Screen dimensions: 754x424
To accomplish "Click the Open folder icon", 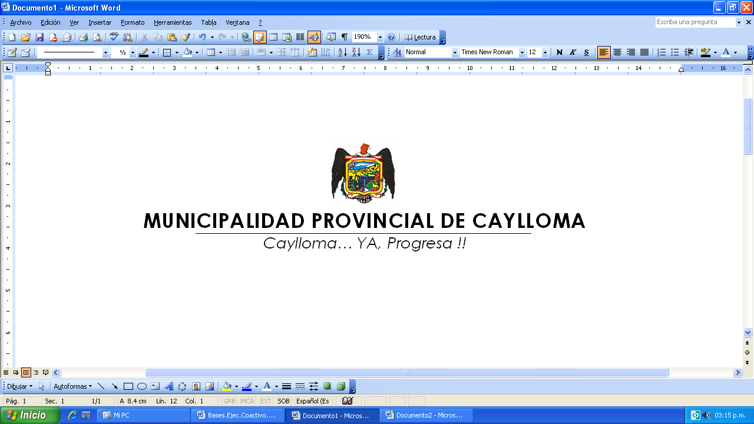I will (x=25, y=37).
